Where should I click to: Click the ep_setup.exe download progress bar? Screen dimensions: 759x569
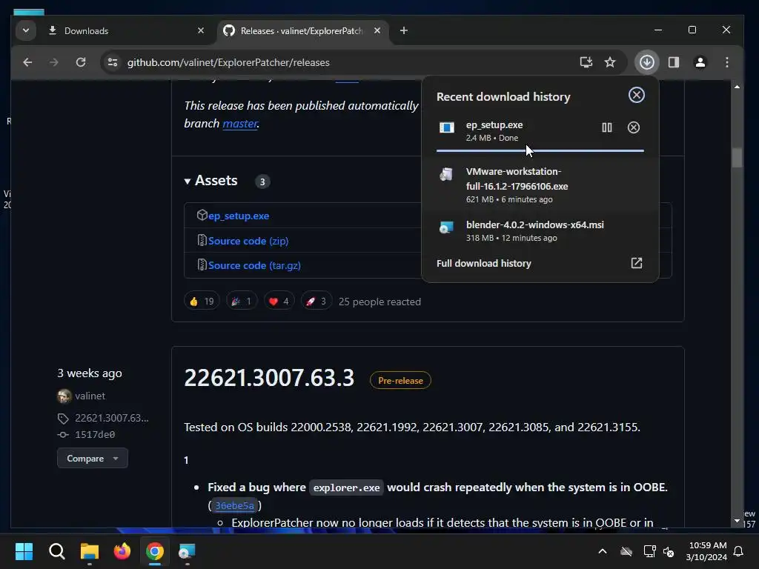(x=540, y=151)
